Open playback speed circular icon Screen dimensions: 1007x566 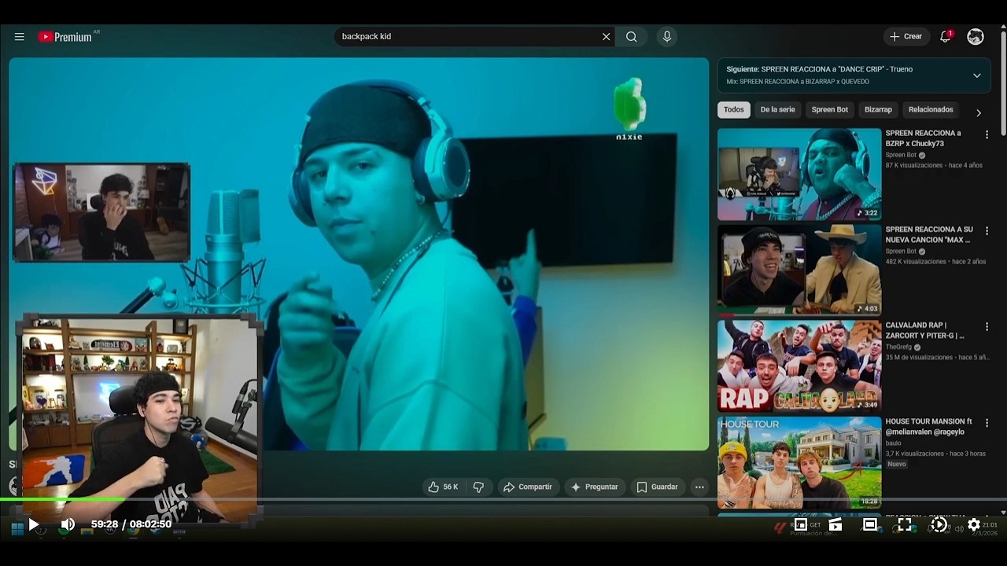[x=939, y=524]
